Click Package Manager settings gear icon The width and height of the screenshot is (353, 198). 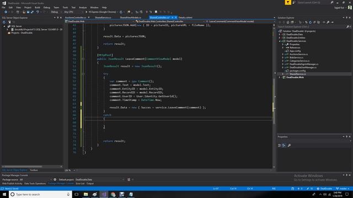coord(55,180)
